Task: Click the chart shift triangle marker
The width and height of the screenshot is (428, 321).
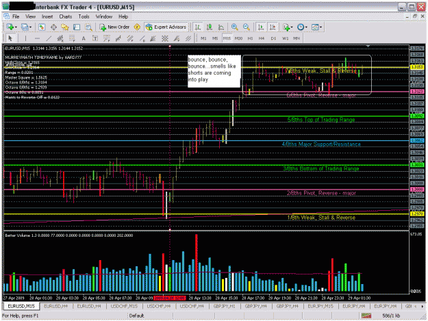Action: [x=368, y=46]
